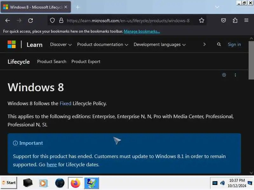
Task: Click the Windows 8 page heading
Action: coord(36,87)
